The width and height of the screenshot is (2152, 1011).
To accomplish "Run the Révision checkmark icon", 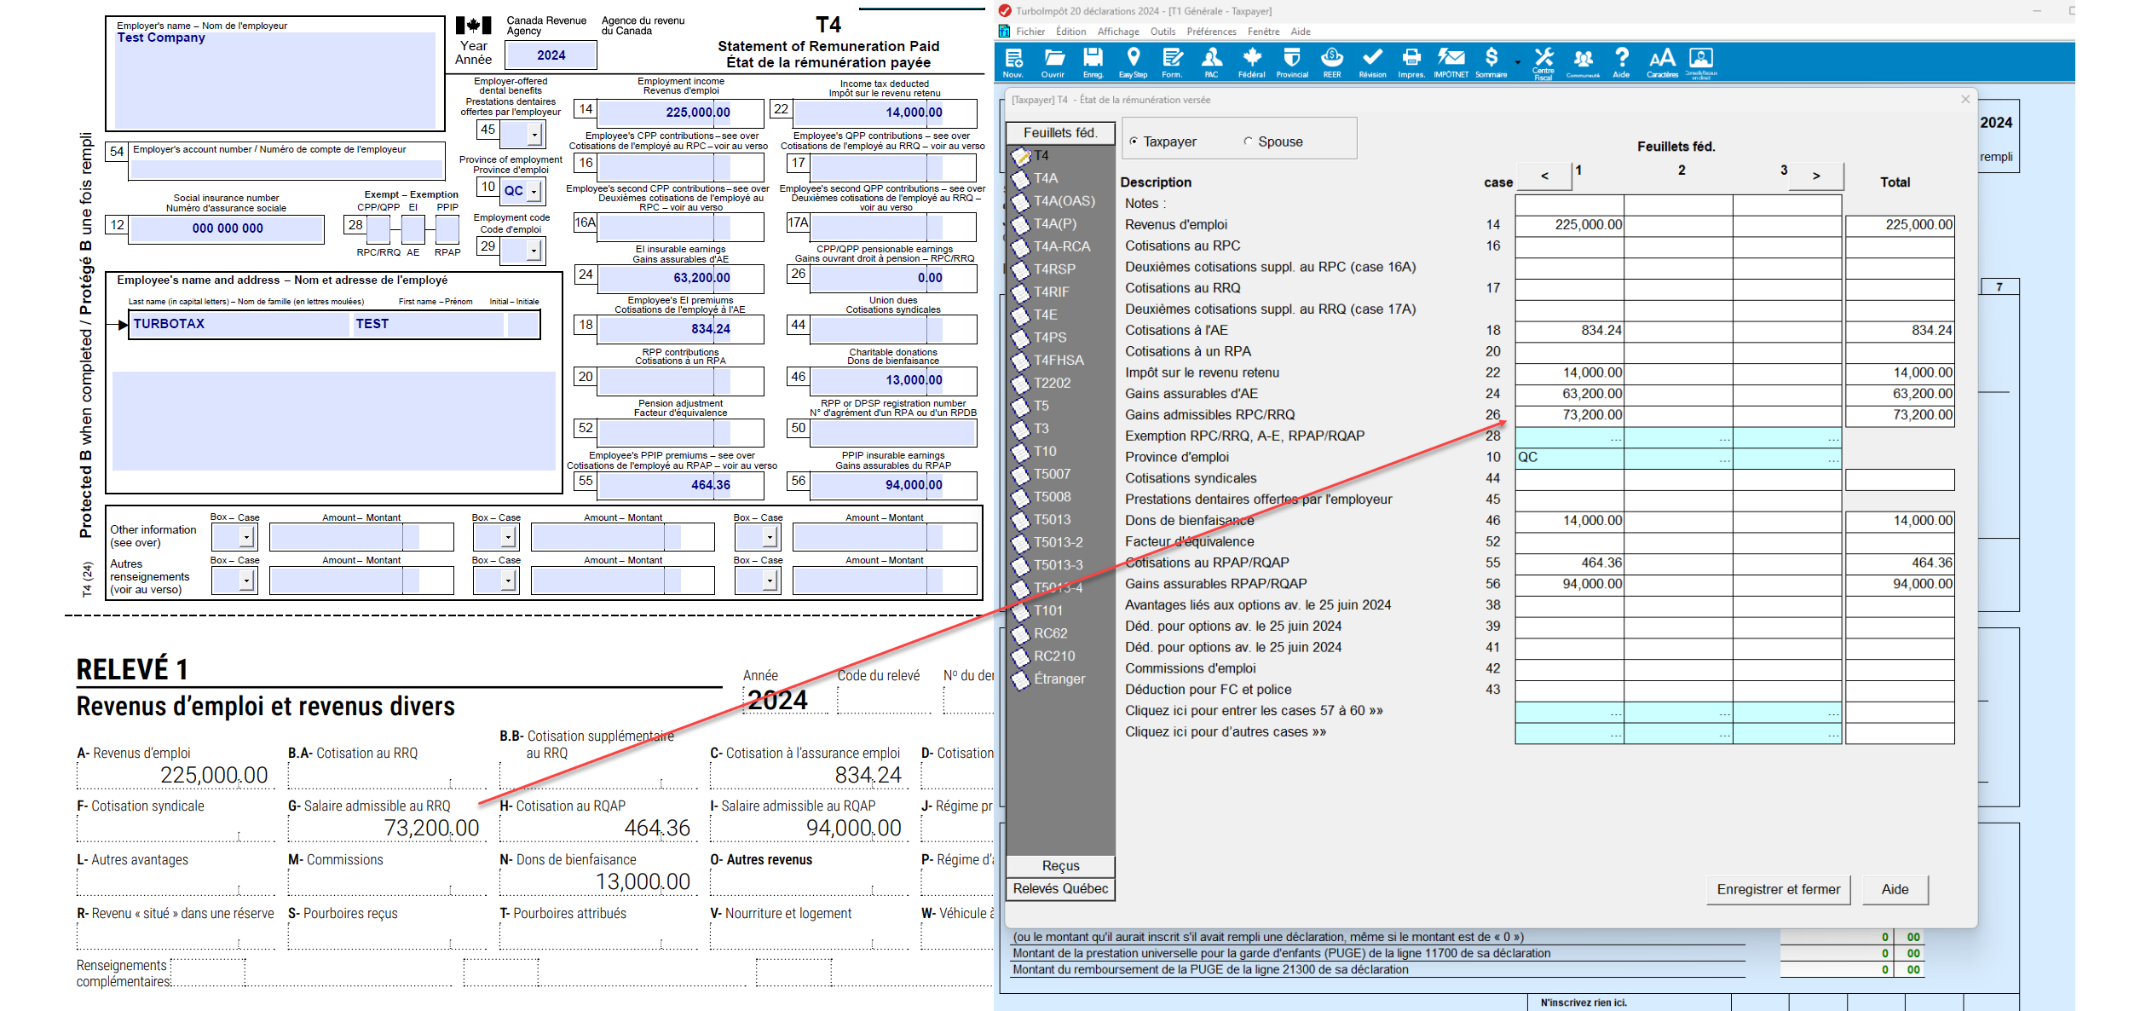I will click(x=1372, y=62).
